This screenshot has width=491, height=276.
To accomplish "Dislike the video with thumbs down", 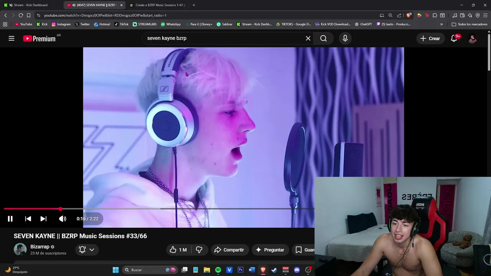I will click(199, 250).
